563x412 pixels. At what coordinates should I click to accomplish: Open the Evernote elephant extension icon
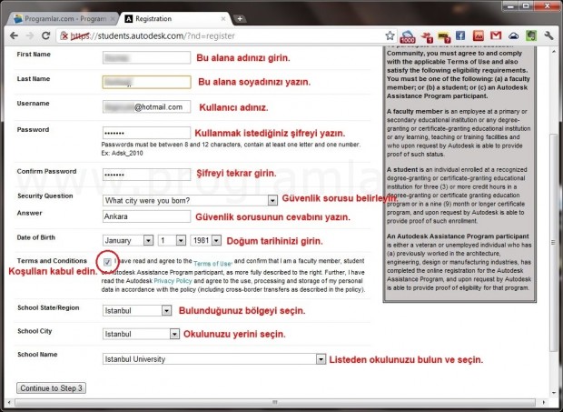click(x=531, y=35)
